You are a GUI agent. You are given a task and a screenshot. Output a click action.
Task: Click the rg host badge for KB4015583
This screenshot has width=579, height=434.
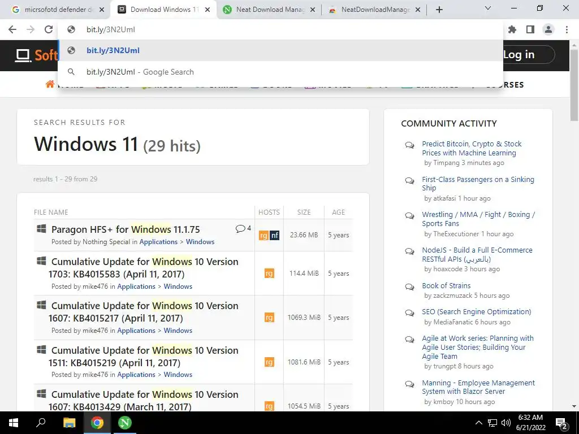click(x=269, y=274)
